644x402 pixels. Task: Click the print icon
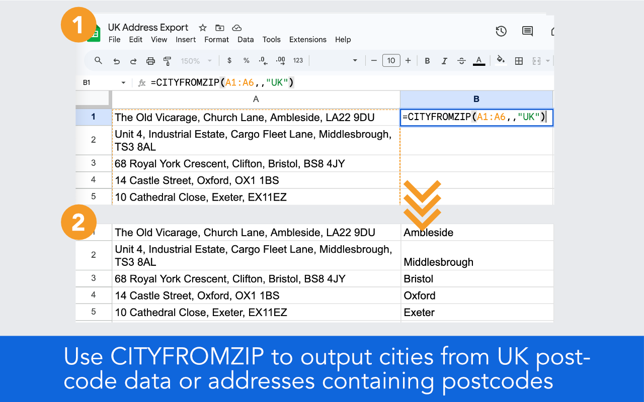coord(150,61)
